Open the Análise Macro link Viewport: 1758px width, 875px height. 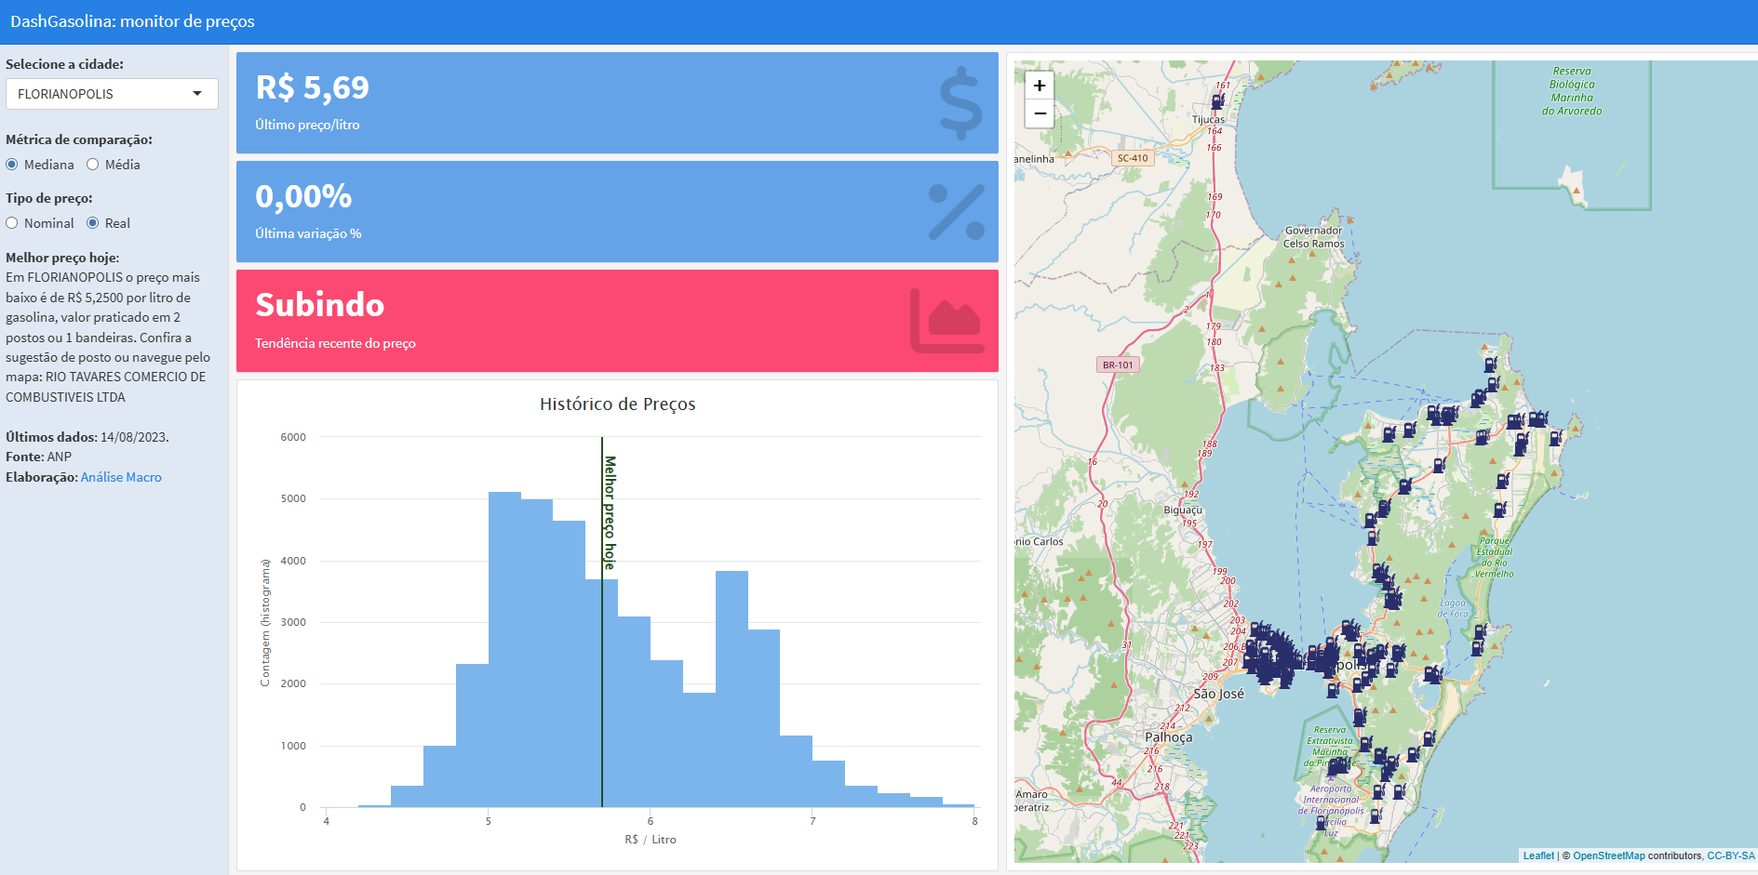point(121,477)
